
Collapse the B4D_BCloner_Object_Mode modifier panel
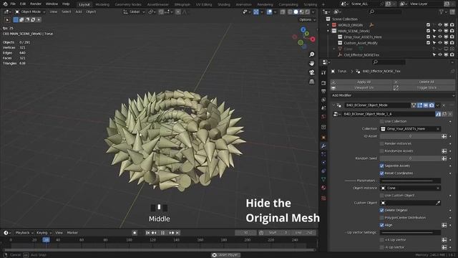(x=333, y=105)
